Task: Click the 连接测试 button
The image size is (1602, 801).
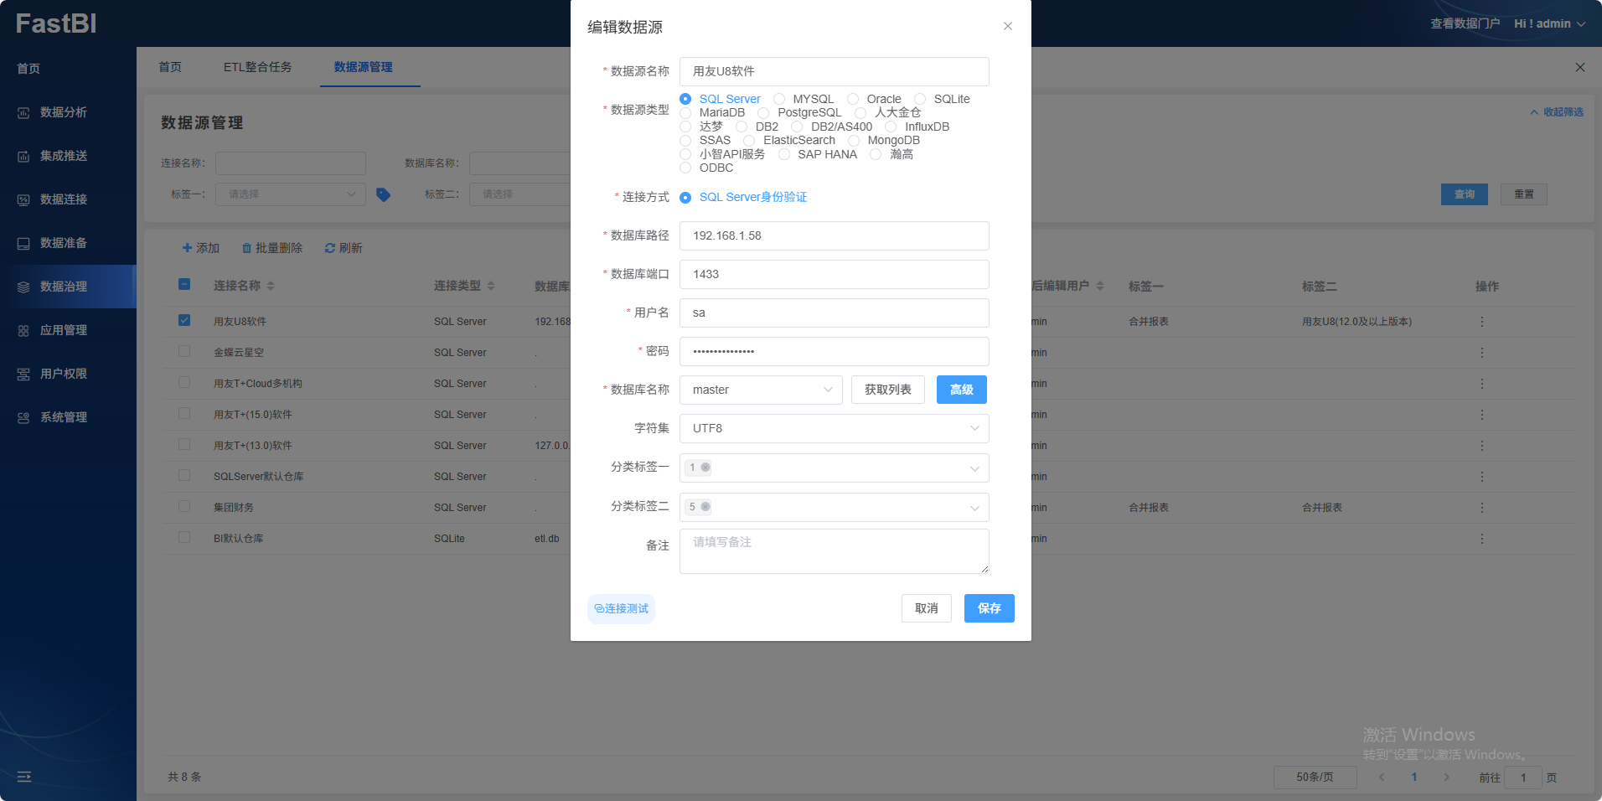Action: 621,608
